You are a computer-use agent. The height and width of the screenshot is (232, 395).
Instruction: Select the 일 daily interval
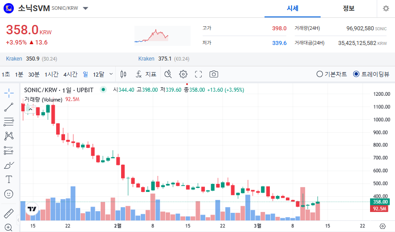click(x=86, y=74)
